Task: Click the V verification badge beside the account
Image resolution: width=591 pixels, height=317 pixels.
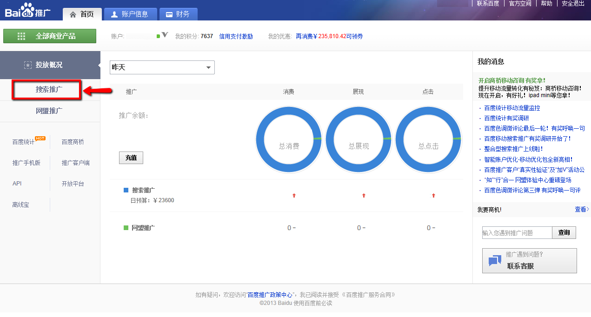Action: pos(164,35)
